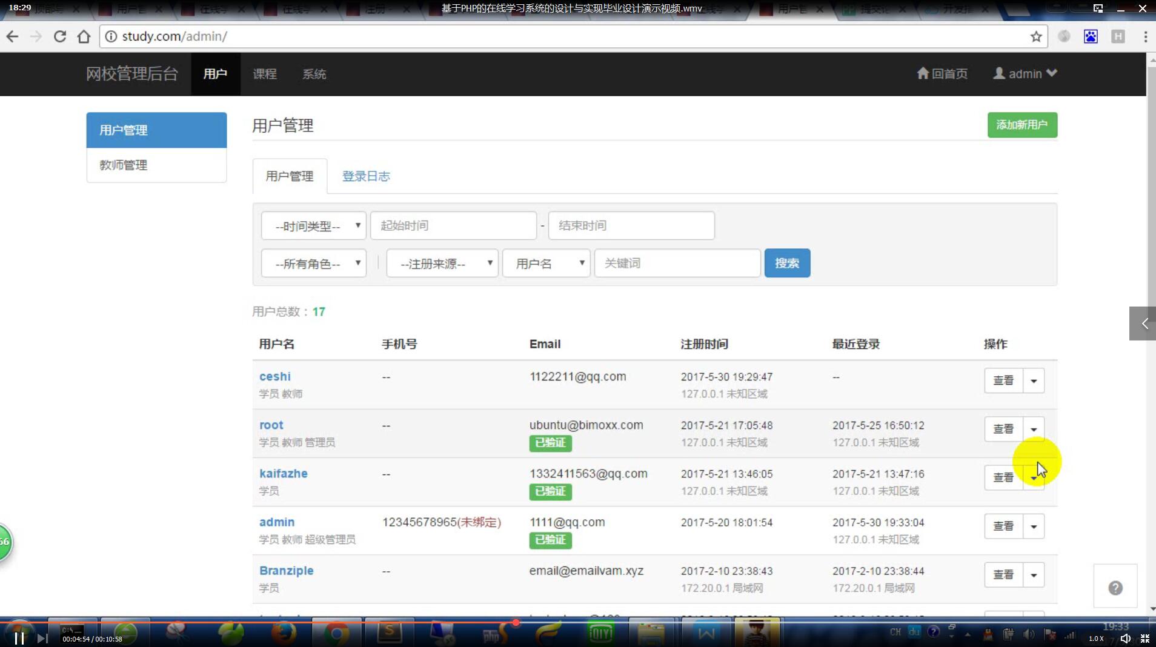The image size is (1156, 647).
Task: Switch to the 用户管理 tab
Action: coord(290,176)
